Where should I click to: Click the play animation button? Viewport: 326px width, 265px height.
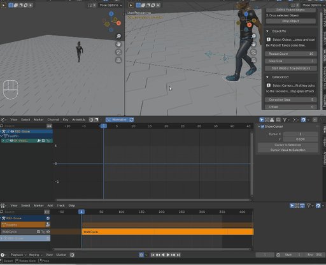pyautogui.click(x=168, y=255)
